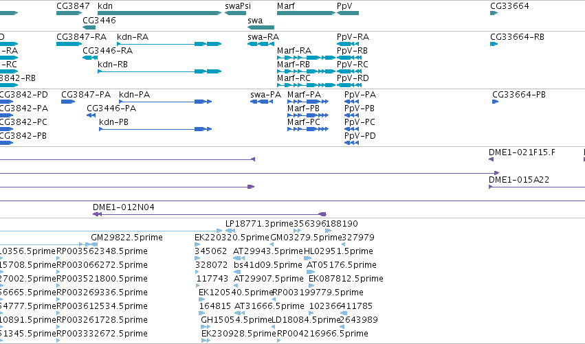Click the kdn-PA protein label
The image size is (585, 344).
click(x=134, y=95)
